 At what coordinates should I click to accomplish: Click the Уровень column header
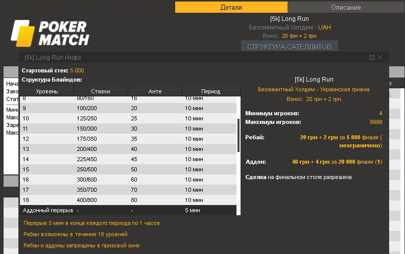pyautogui.click(x=46, y=91)
